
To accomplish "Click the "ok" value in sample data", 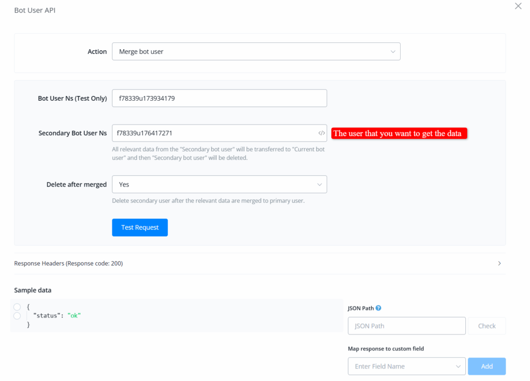I will pos(74,316).
